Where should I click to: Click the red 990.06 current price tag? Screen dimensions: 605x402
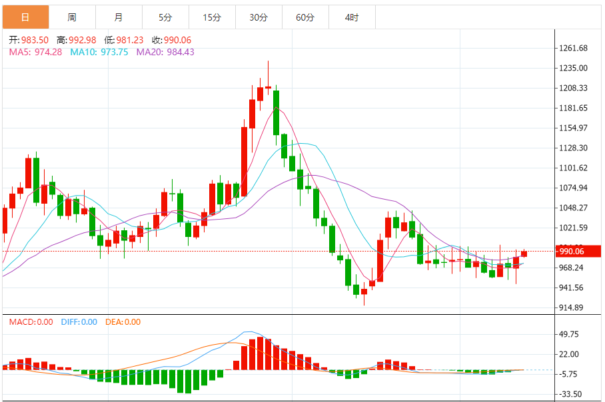click(578, 252)
